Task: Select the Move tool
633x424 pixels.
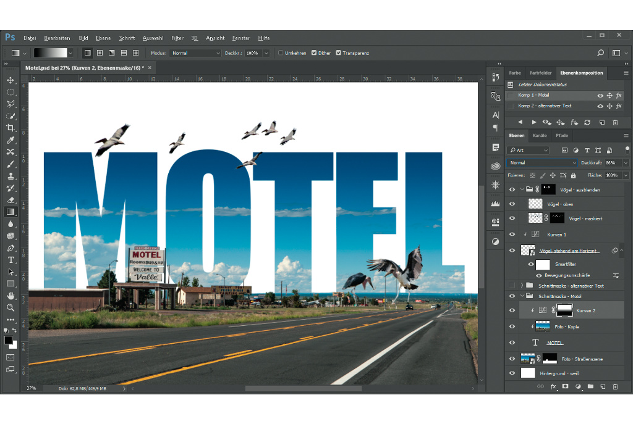Action: (11, 80)
